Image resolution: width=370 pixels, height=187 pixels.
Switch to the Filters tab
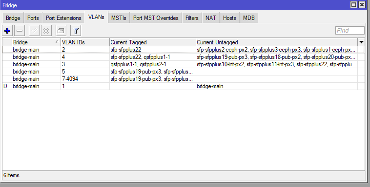pos(192,18)
